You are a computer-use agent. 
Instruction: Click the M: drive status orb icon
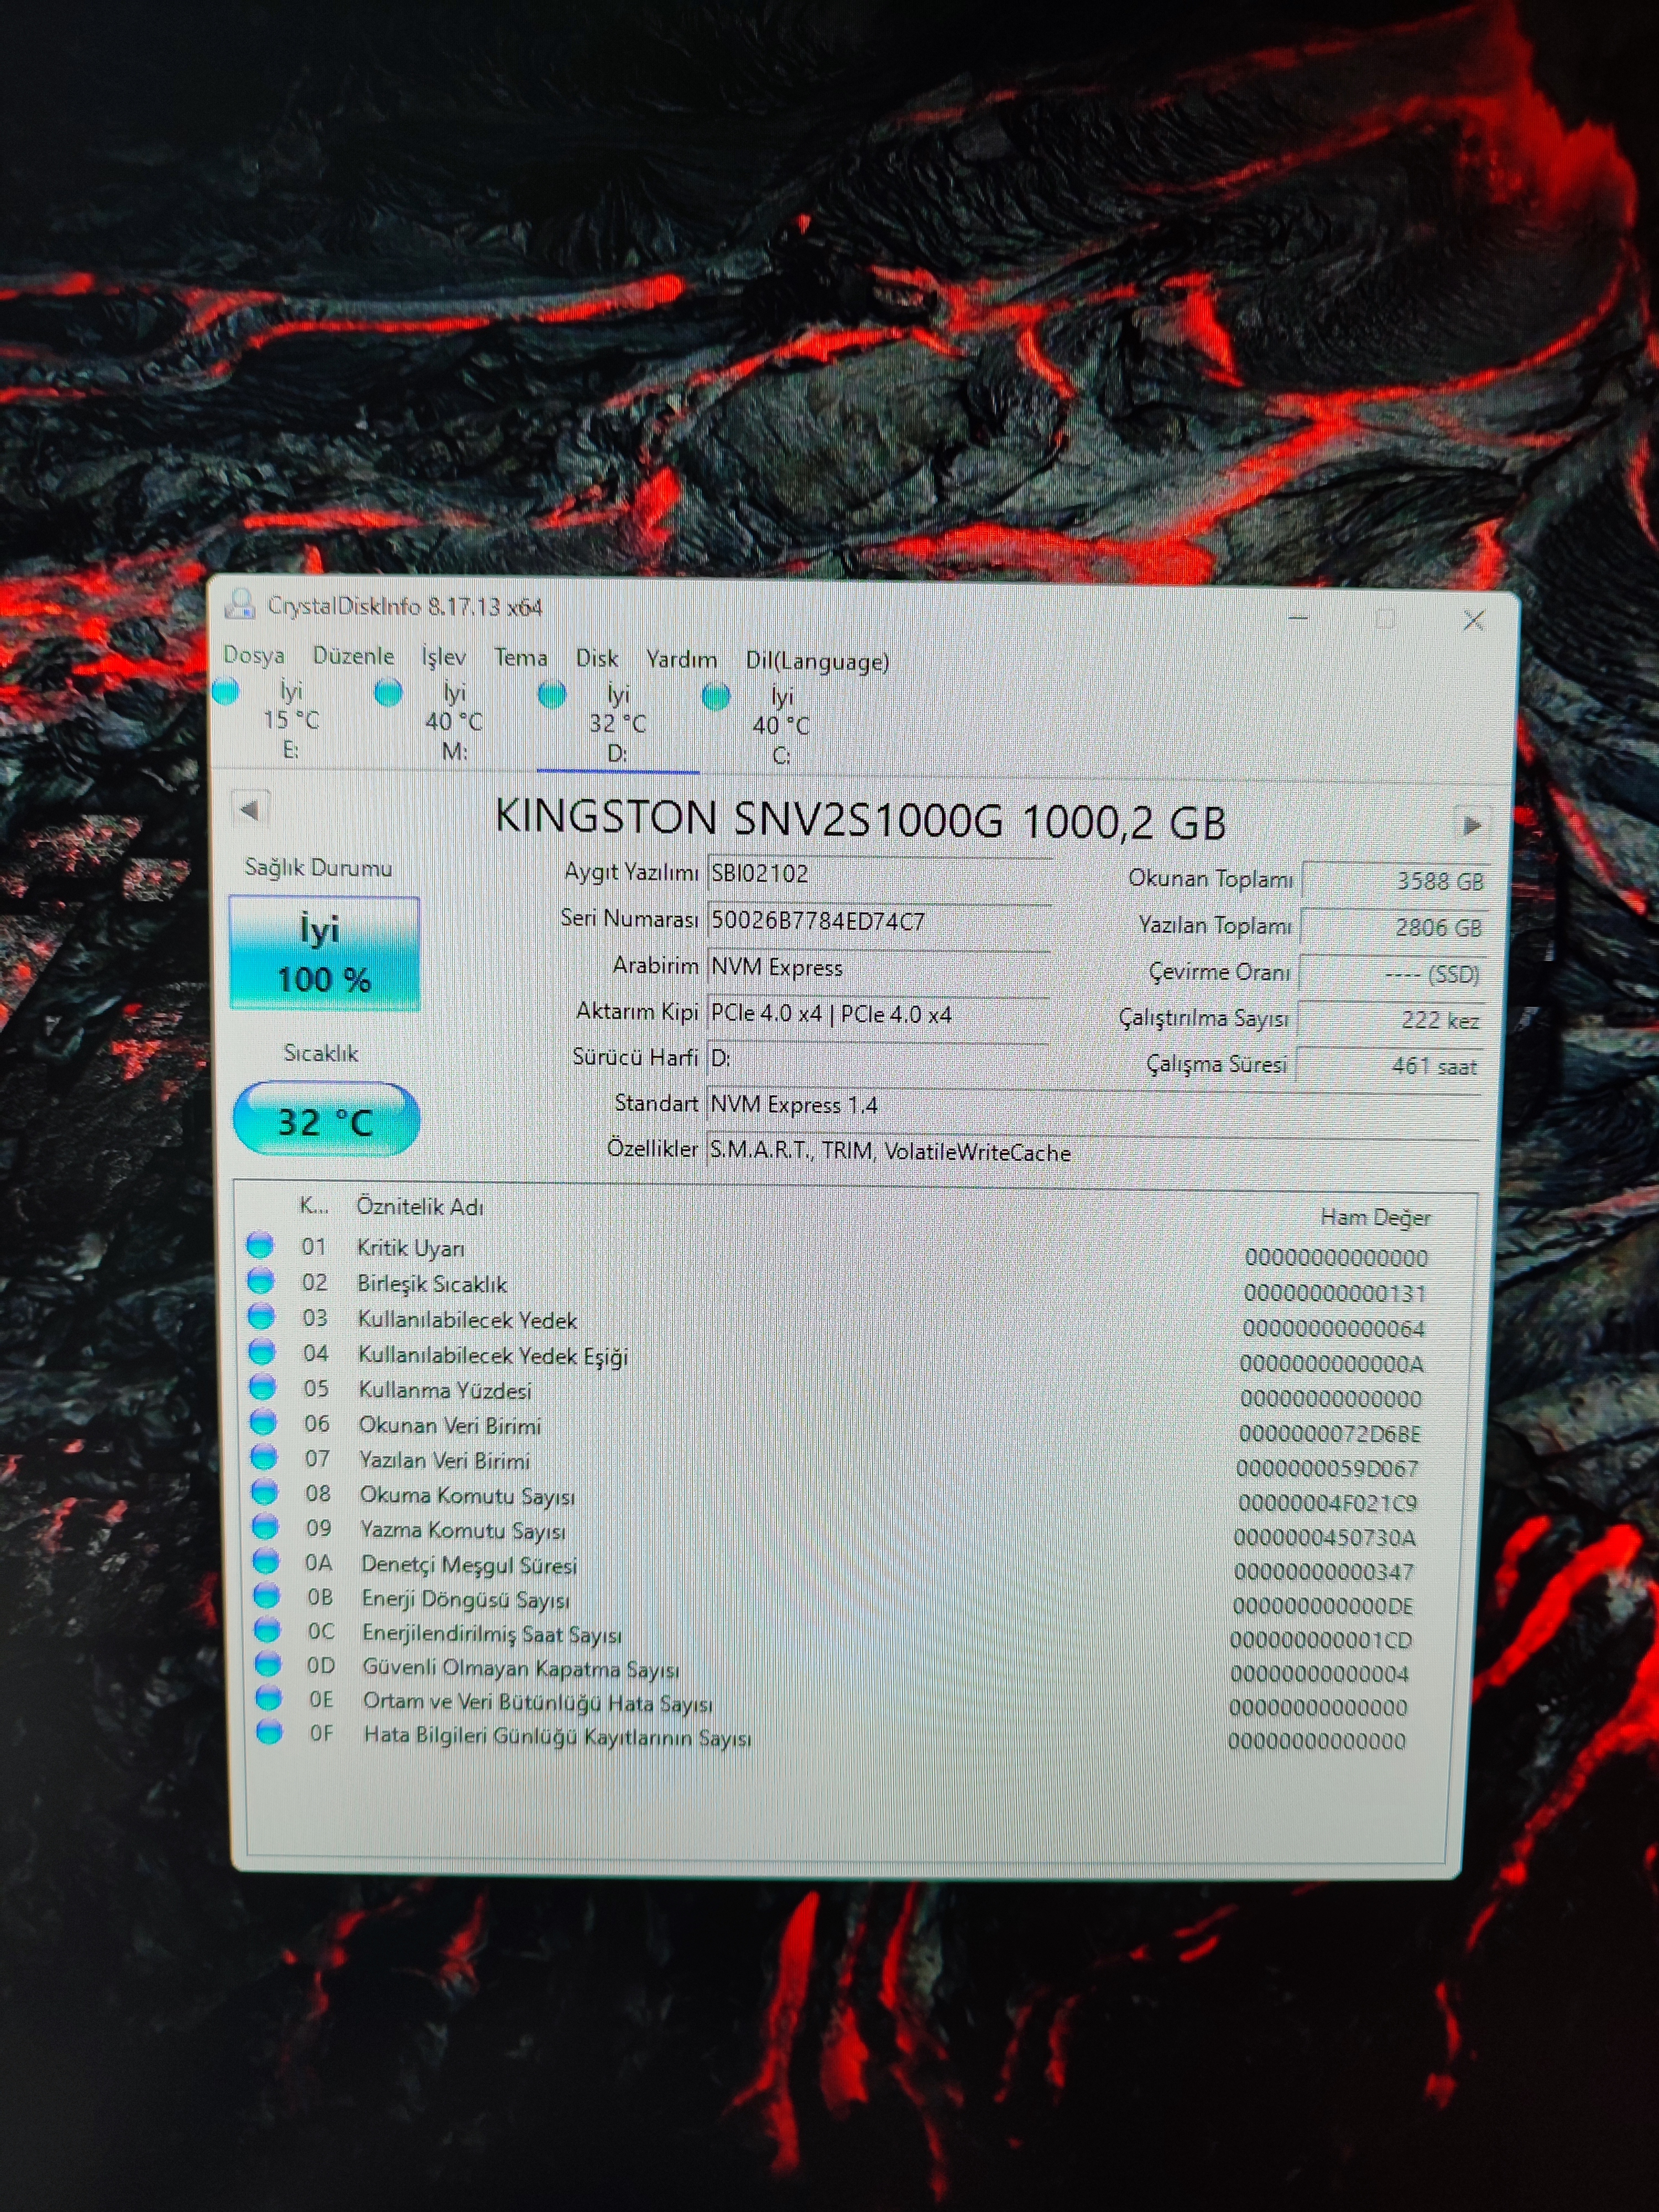(388, 691)
